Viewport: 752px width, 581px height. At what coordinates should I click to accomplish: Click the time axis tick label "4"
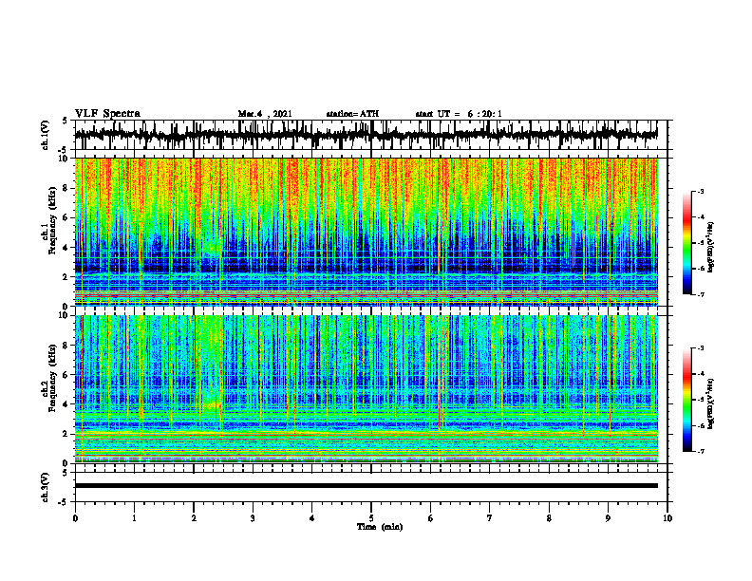point(312,518)
